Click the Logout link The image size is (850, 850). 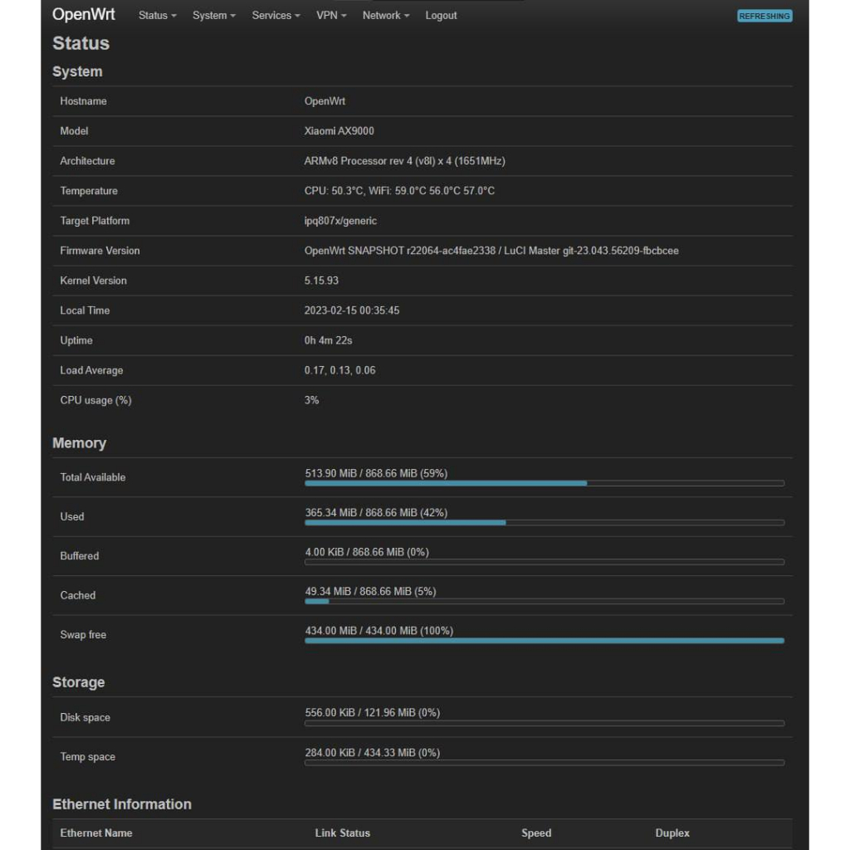pyautogui.click(x=441, y=16)
